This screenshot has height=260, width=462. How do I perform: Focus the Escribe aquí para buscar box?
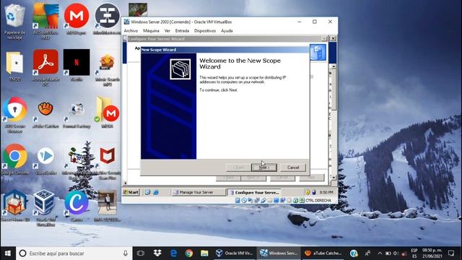(x=74, y=253)
